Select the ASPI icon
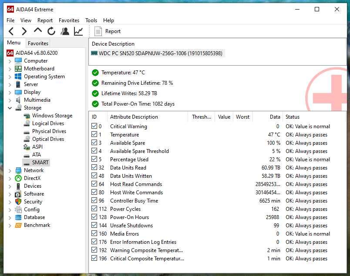The height and width of the screenshot is (276, 350). coord(27,147)
